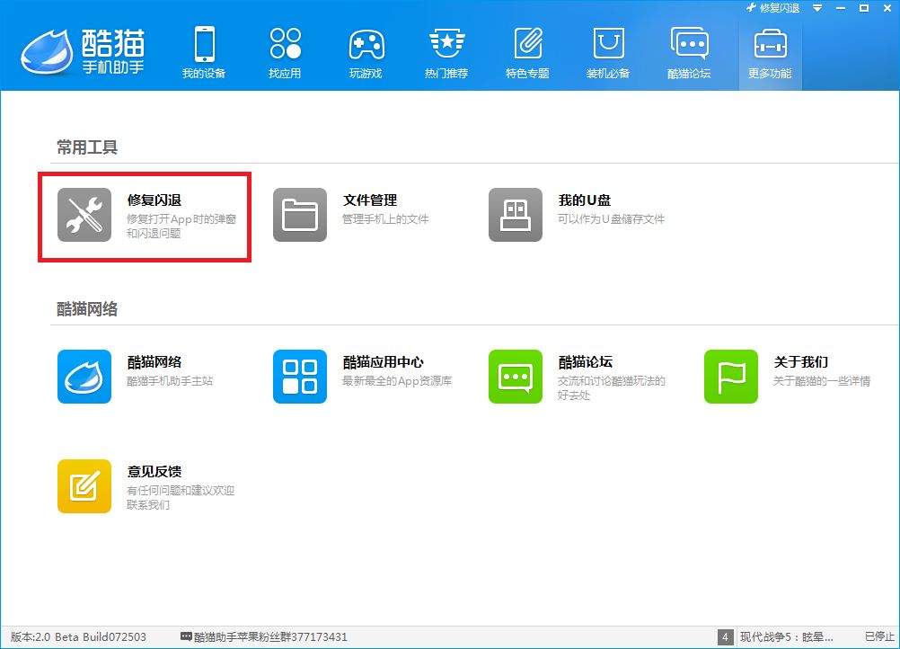Open 我的U盘 USB drive icon

(x=516, y=215)
